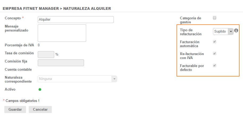Screen dimensions: 243x121
Task: Enable the Categoría de gastos checkbox
Action: (x=215, y=18)
